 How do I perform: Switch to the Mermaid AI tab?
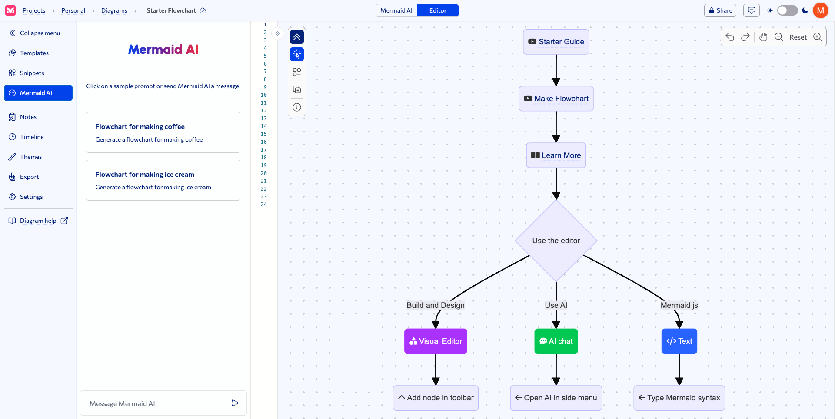396,10
